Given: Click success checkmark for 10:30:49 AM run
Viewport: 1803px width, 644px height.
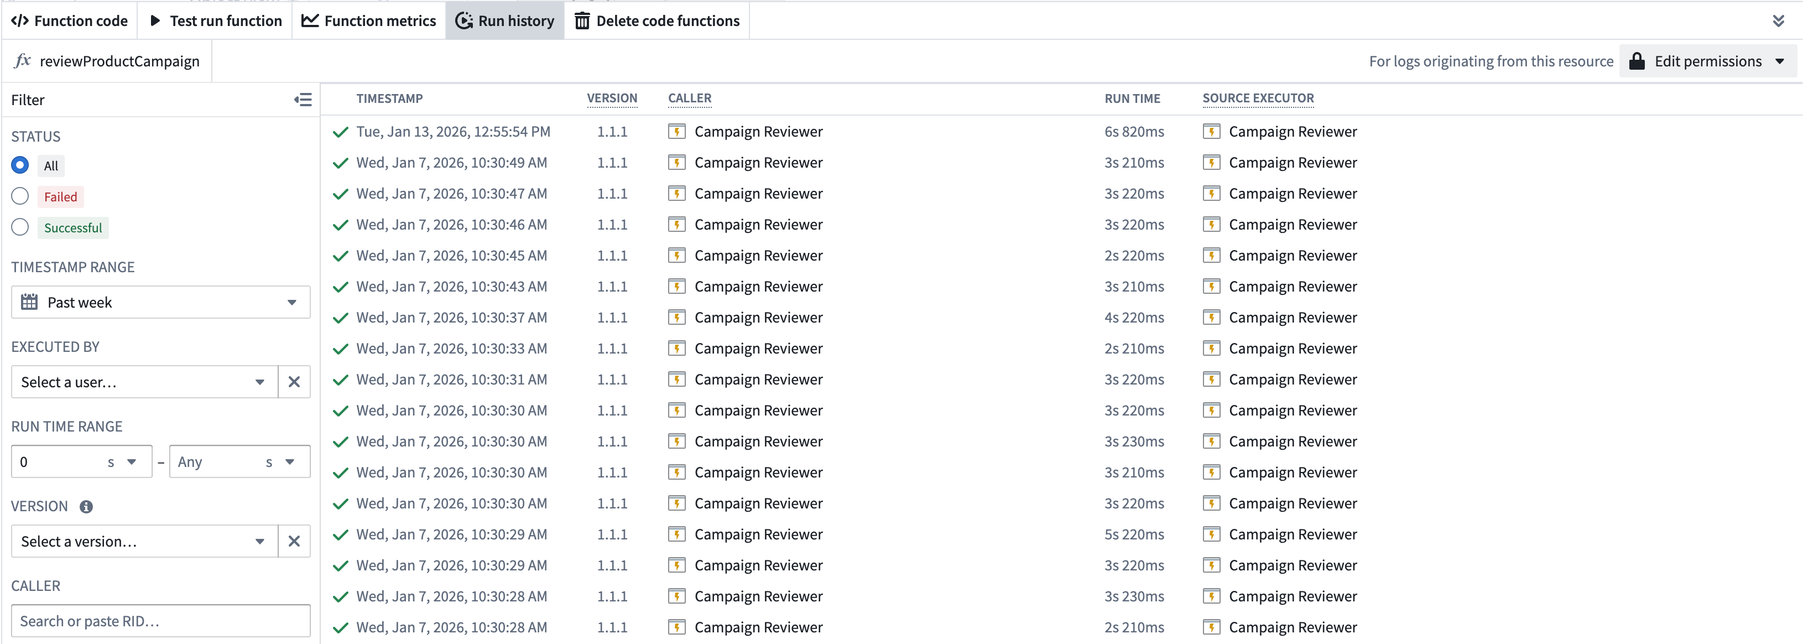Looking at the screenshot, I should pyautogui.click(x=340, y=163).
